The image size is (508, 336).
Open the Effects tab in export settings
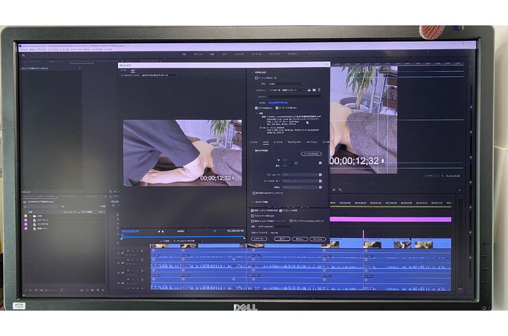(x=254, y=142)
